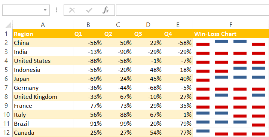Click the Q4 header cell

coord(178,34)
